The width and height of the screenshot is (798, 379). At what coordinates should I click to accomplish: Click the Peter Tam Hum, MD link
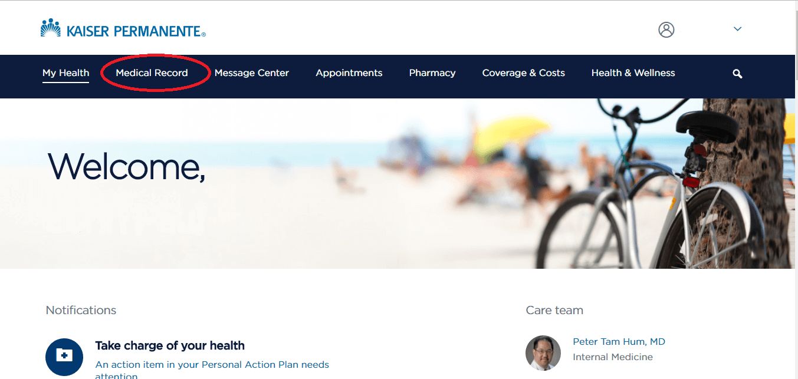point(619,342)
